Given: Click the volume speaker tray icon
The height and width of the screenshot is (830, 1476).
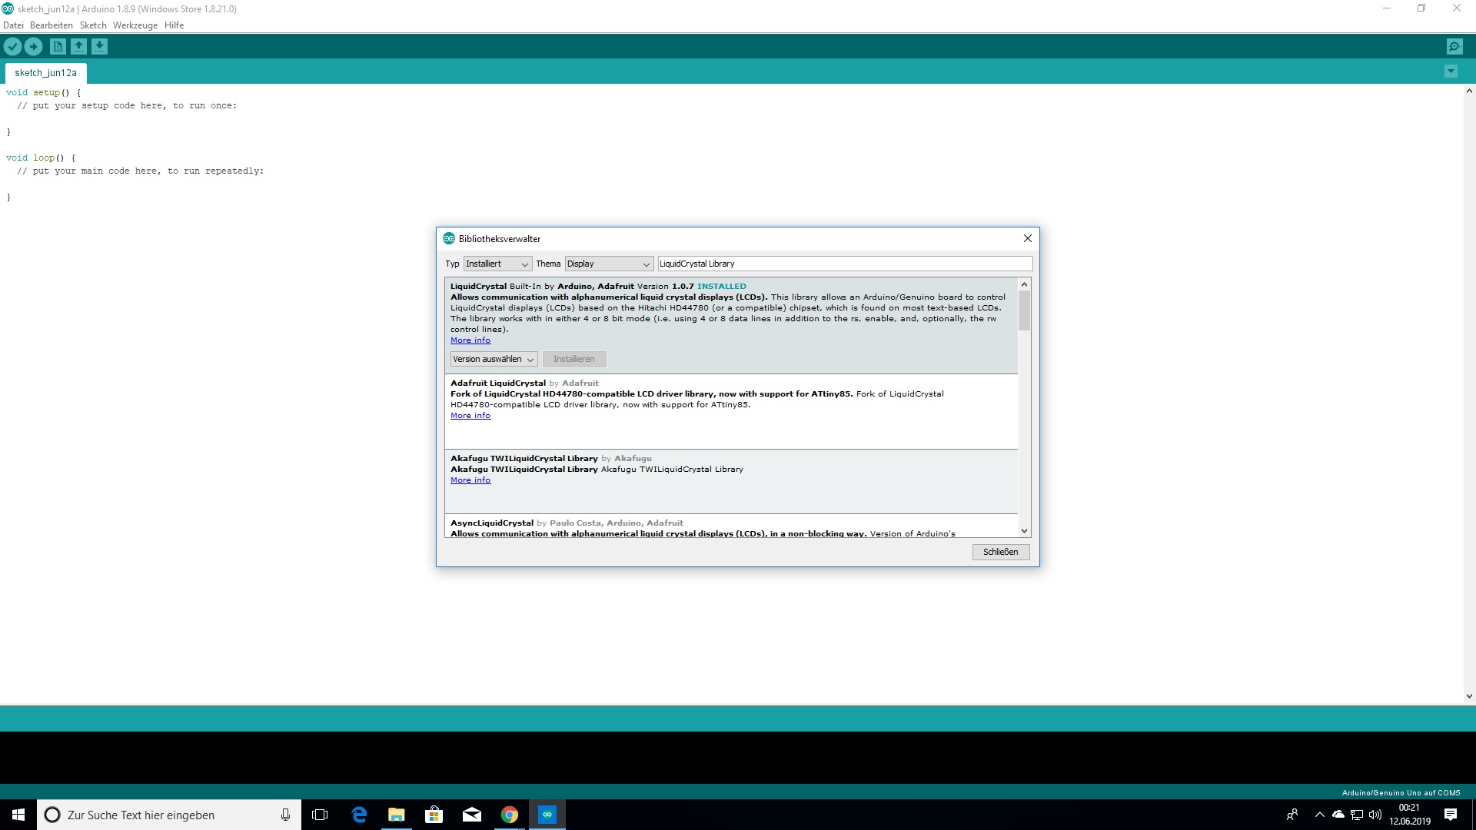Looking at the screenshot, I should click(1375, 815).
